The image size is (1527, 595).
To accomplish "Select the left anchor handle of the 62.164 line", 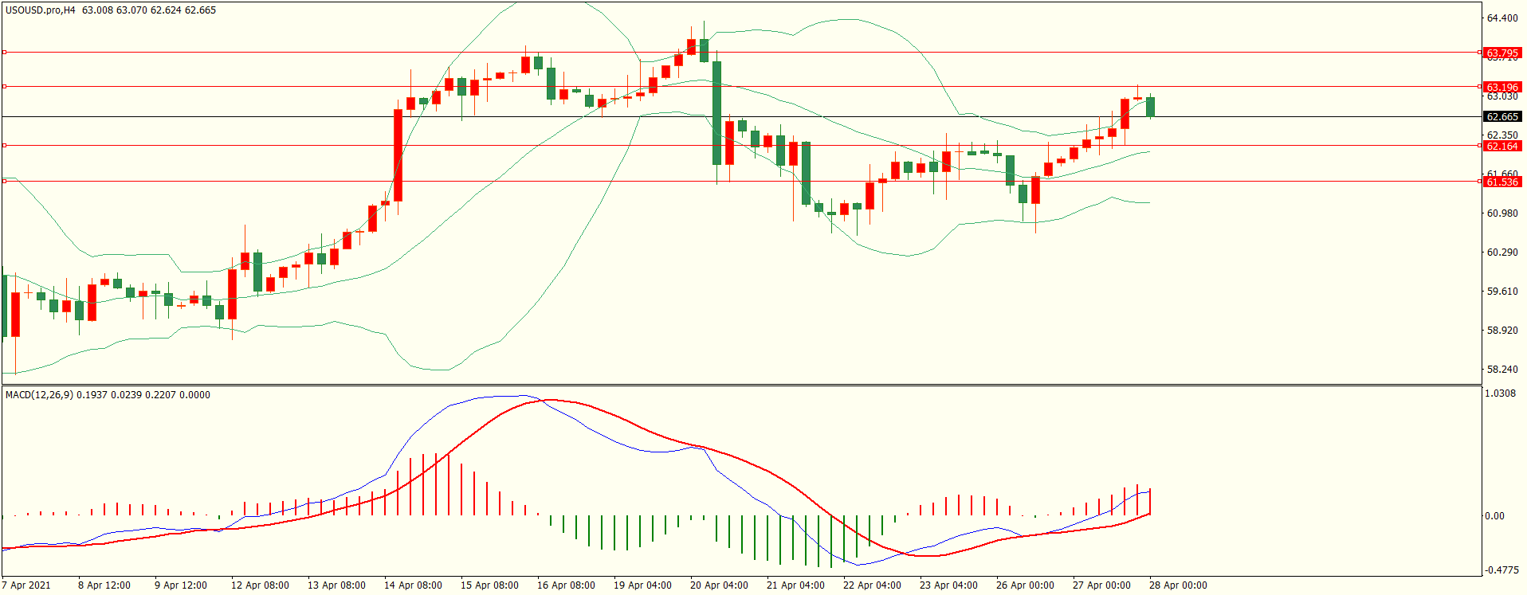I will tap(4, 145).
